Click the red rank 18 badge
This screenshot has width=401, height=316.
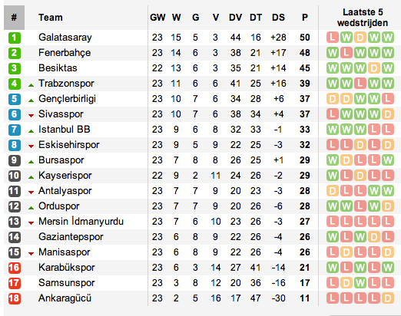(15, 298)
